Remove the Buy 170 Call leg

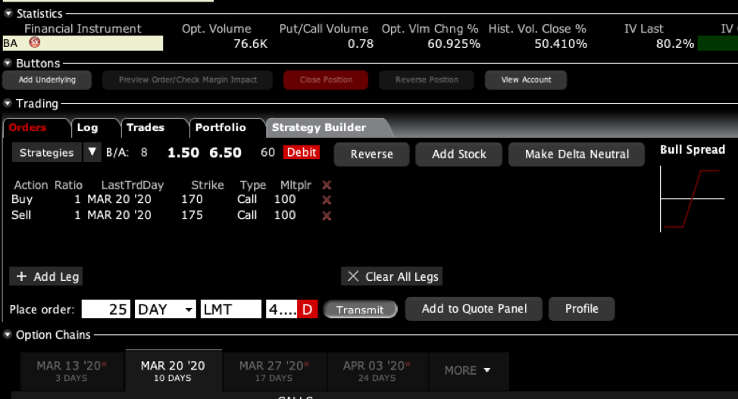327,200
